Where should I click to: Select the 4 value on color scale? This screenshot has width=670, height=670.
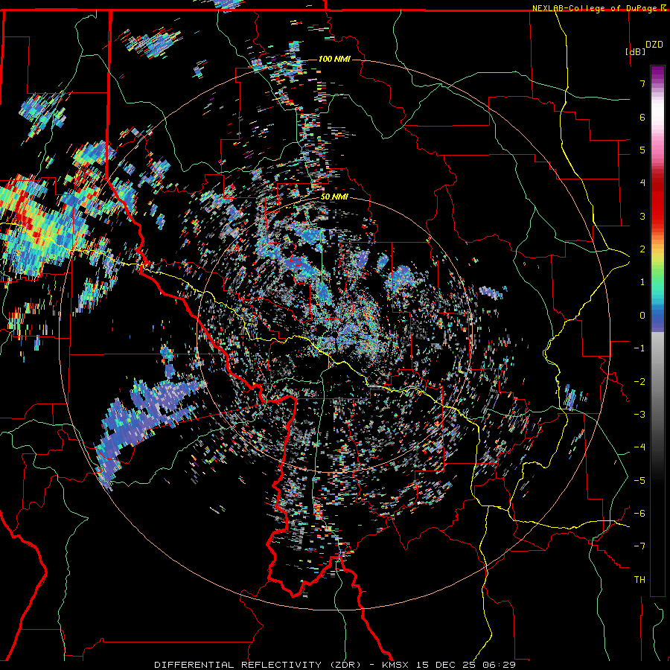tap(642, 183)
